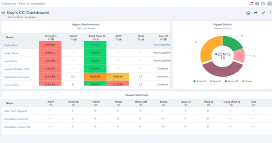
Task: Go to Dashboards breadcrumb
Action: tap(9, 4)
